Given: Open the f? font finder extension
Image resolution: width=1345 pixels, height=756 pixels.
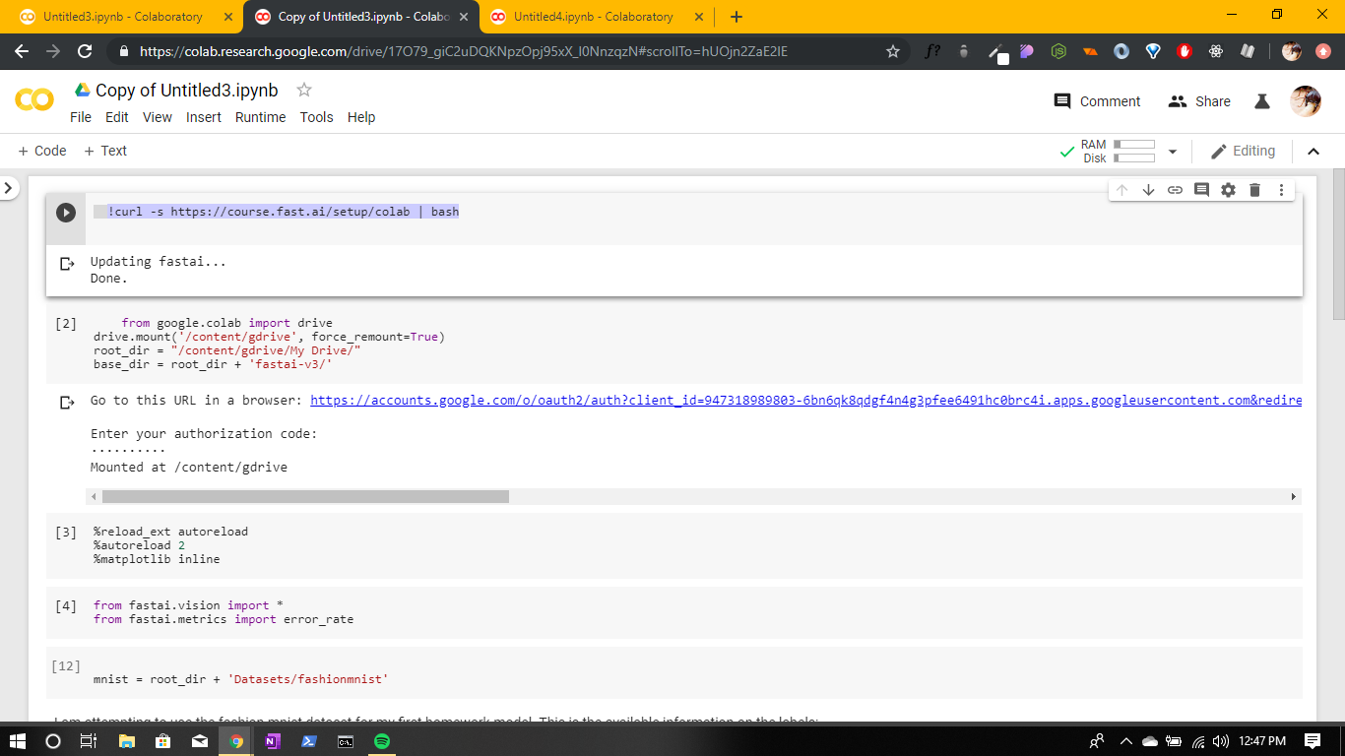Looking at the screenshot, I should 931,51.
